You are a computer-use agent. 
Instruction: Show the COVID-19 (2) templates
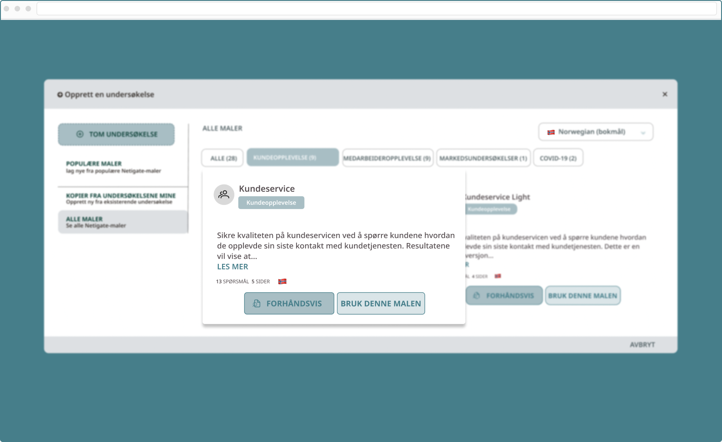(x=558, y=158)
